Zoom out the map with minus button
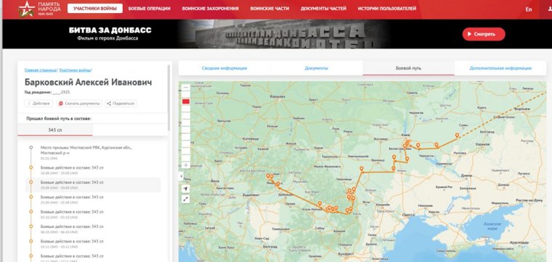552x262 pixels. point(186,88)
